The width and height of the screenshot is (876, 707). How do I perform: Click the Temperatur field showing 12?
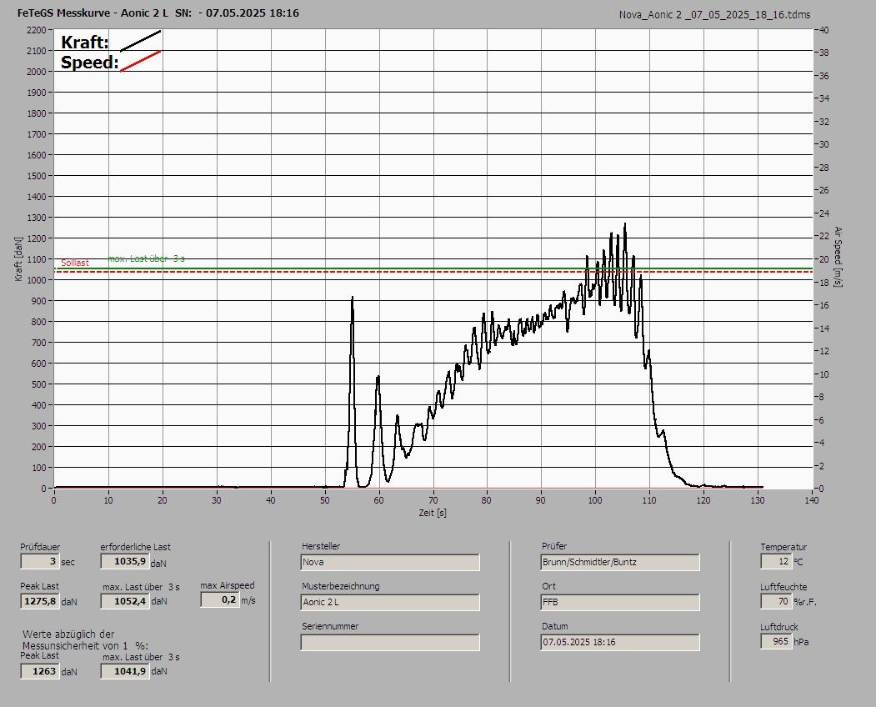click(x=776, y=561)
